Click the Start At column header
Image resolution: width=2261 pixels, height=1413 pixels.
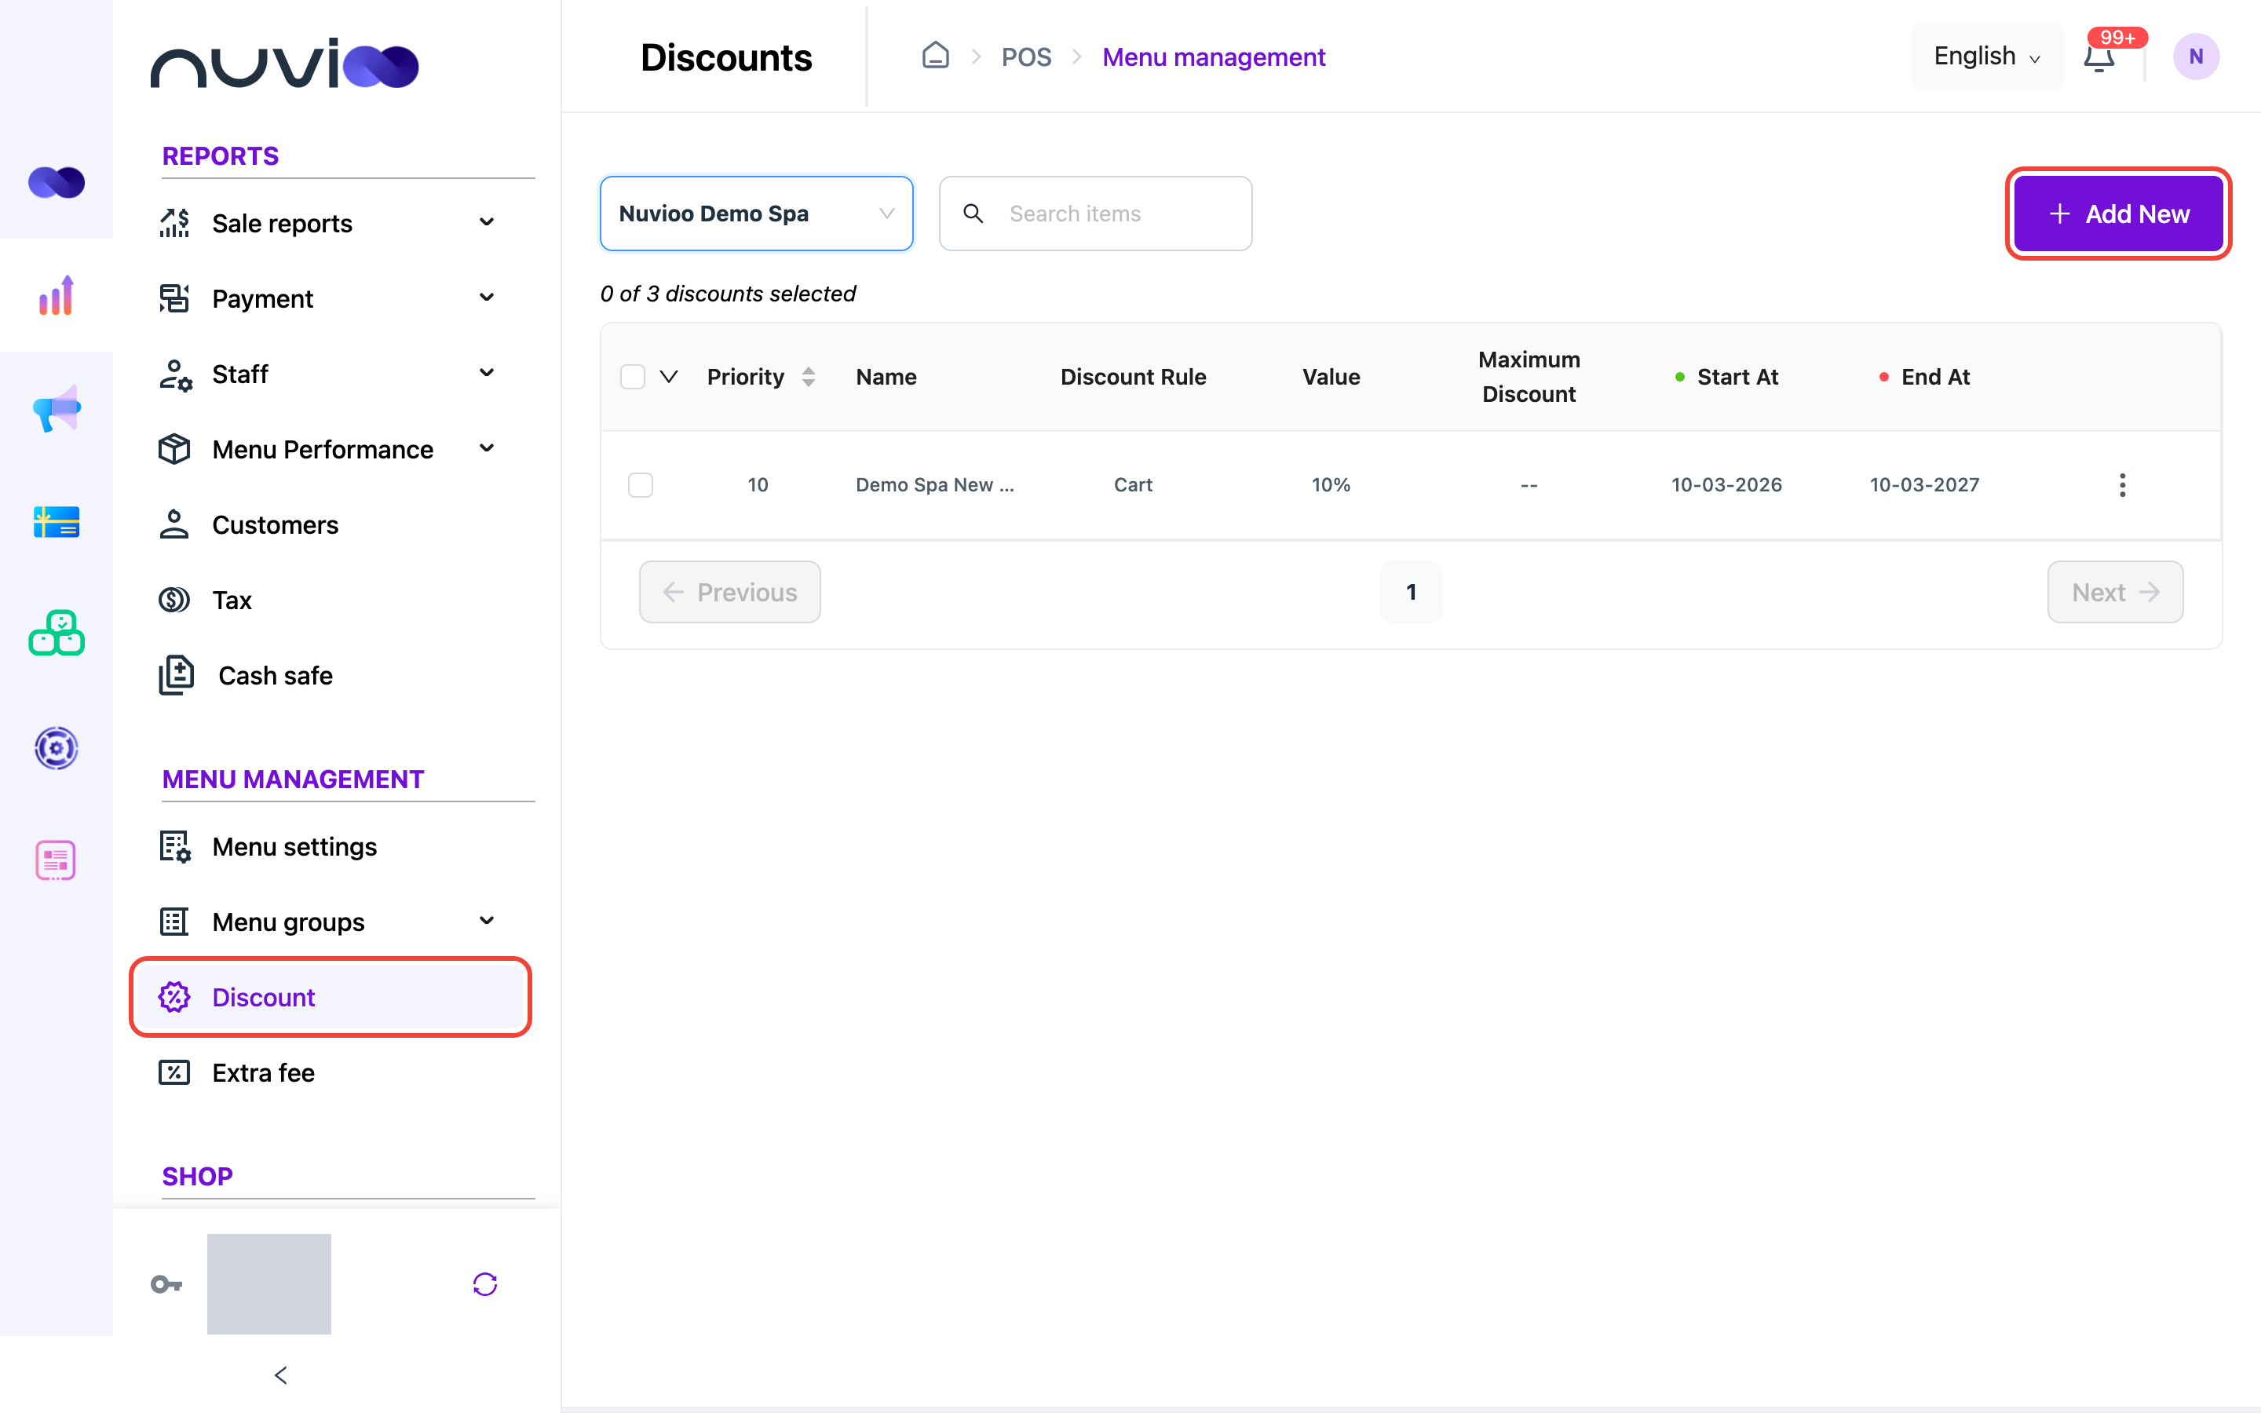pyautogui.click(x=1726, y=377)
